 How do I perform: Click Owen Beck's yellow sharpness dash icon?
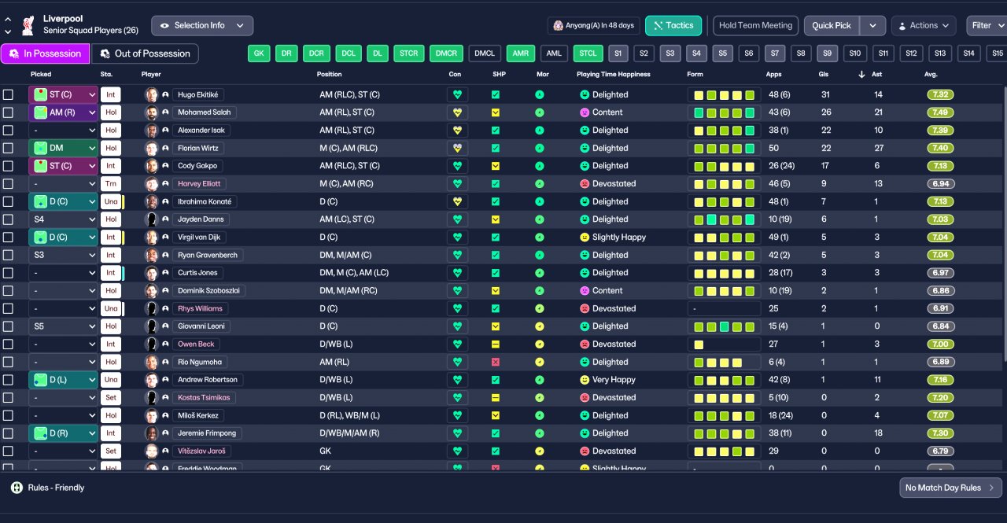pyautogui.click(x=496, y=344)
